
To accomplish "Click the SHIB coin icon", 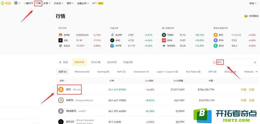I will coord(61,35).
